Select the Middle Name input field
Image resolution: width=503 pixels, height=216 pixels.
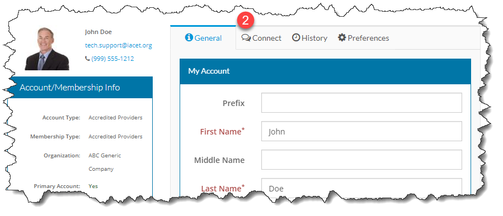pos(361,160)
